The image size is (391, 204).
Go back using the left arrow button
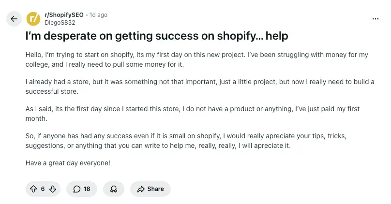tap(14, 19)
